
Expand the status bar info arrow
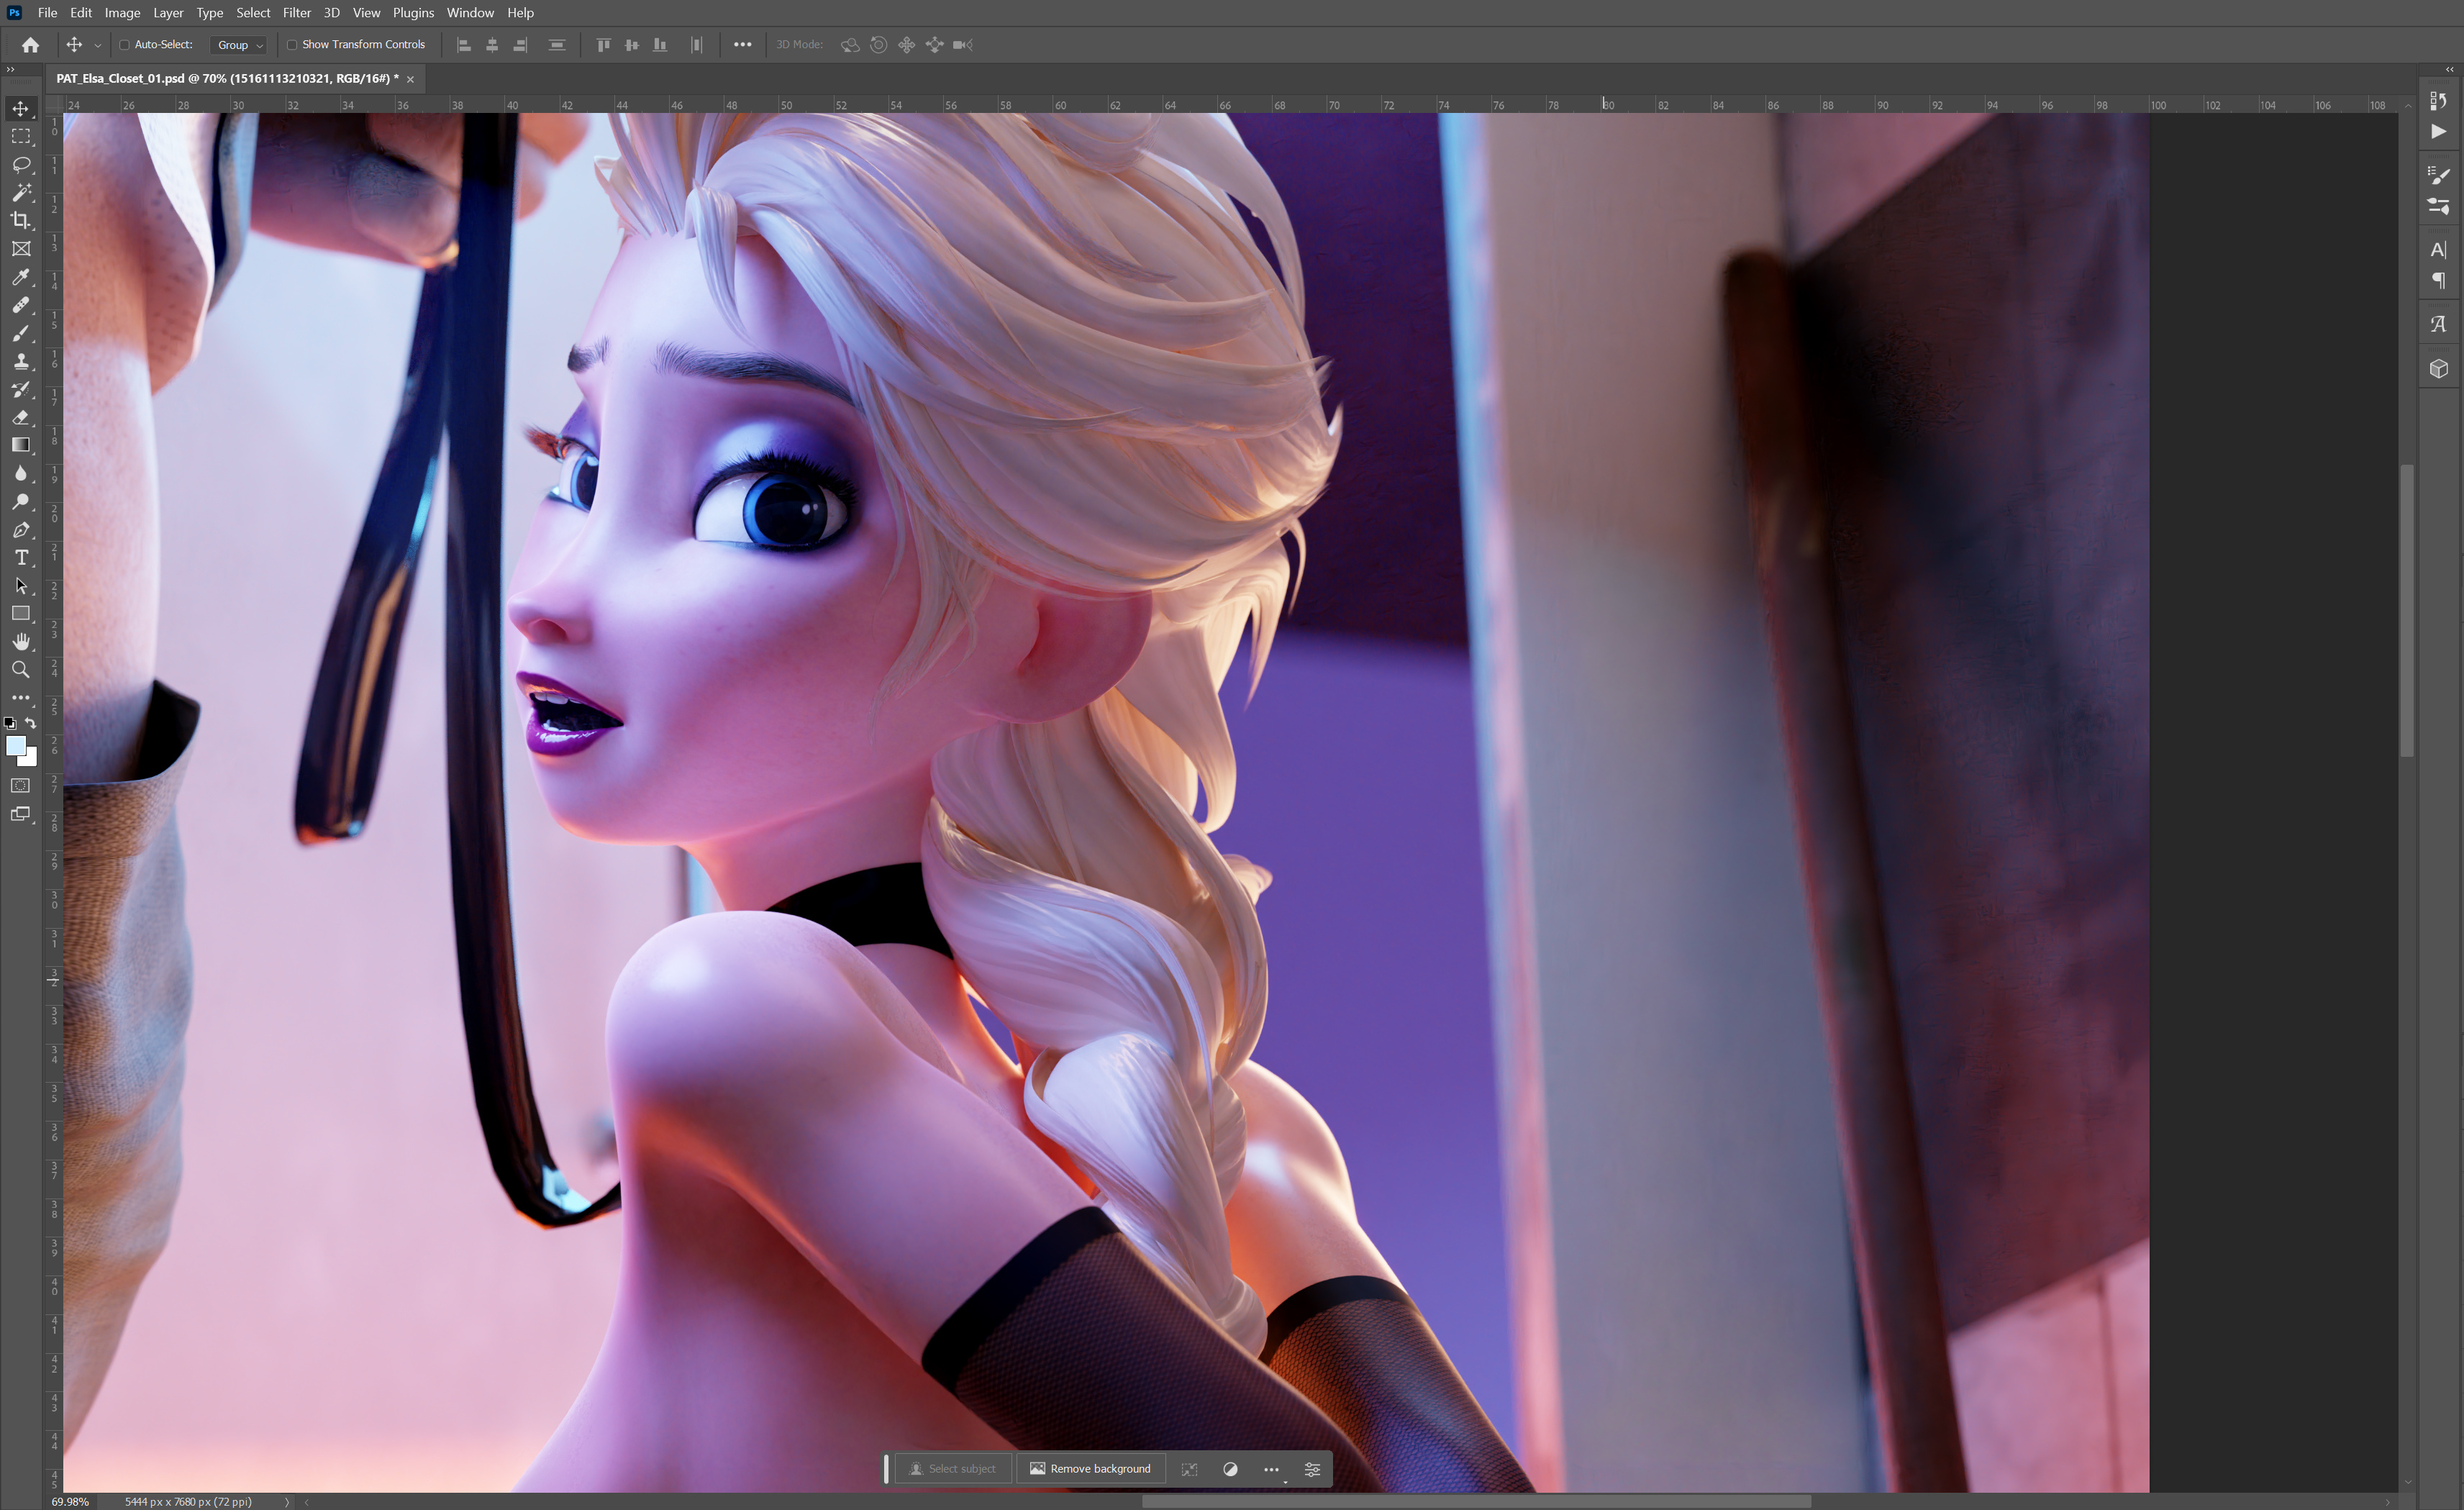click(x=287, y=1501)
